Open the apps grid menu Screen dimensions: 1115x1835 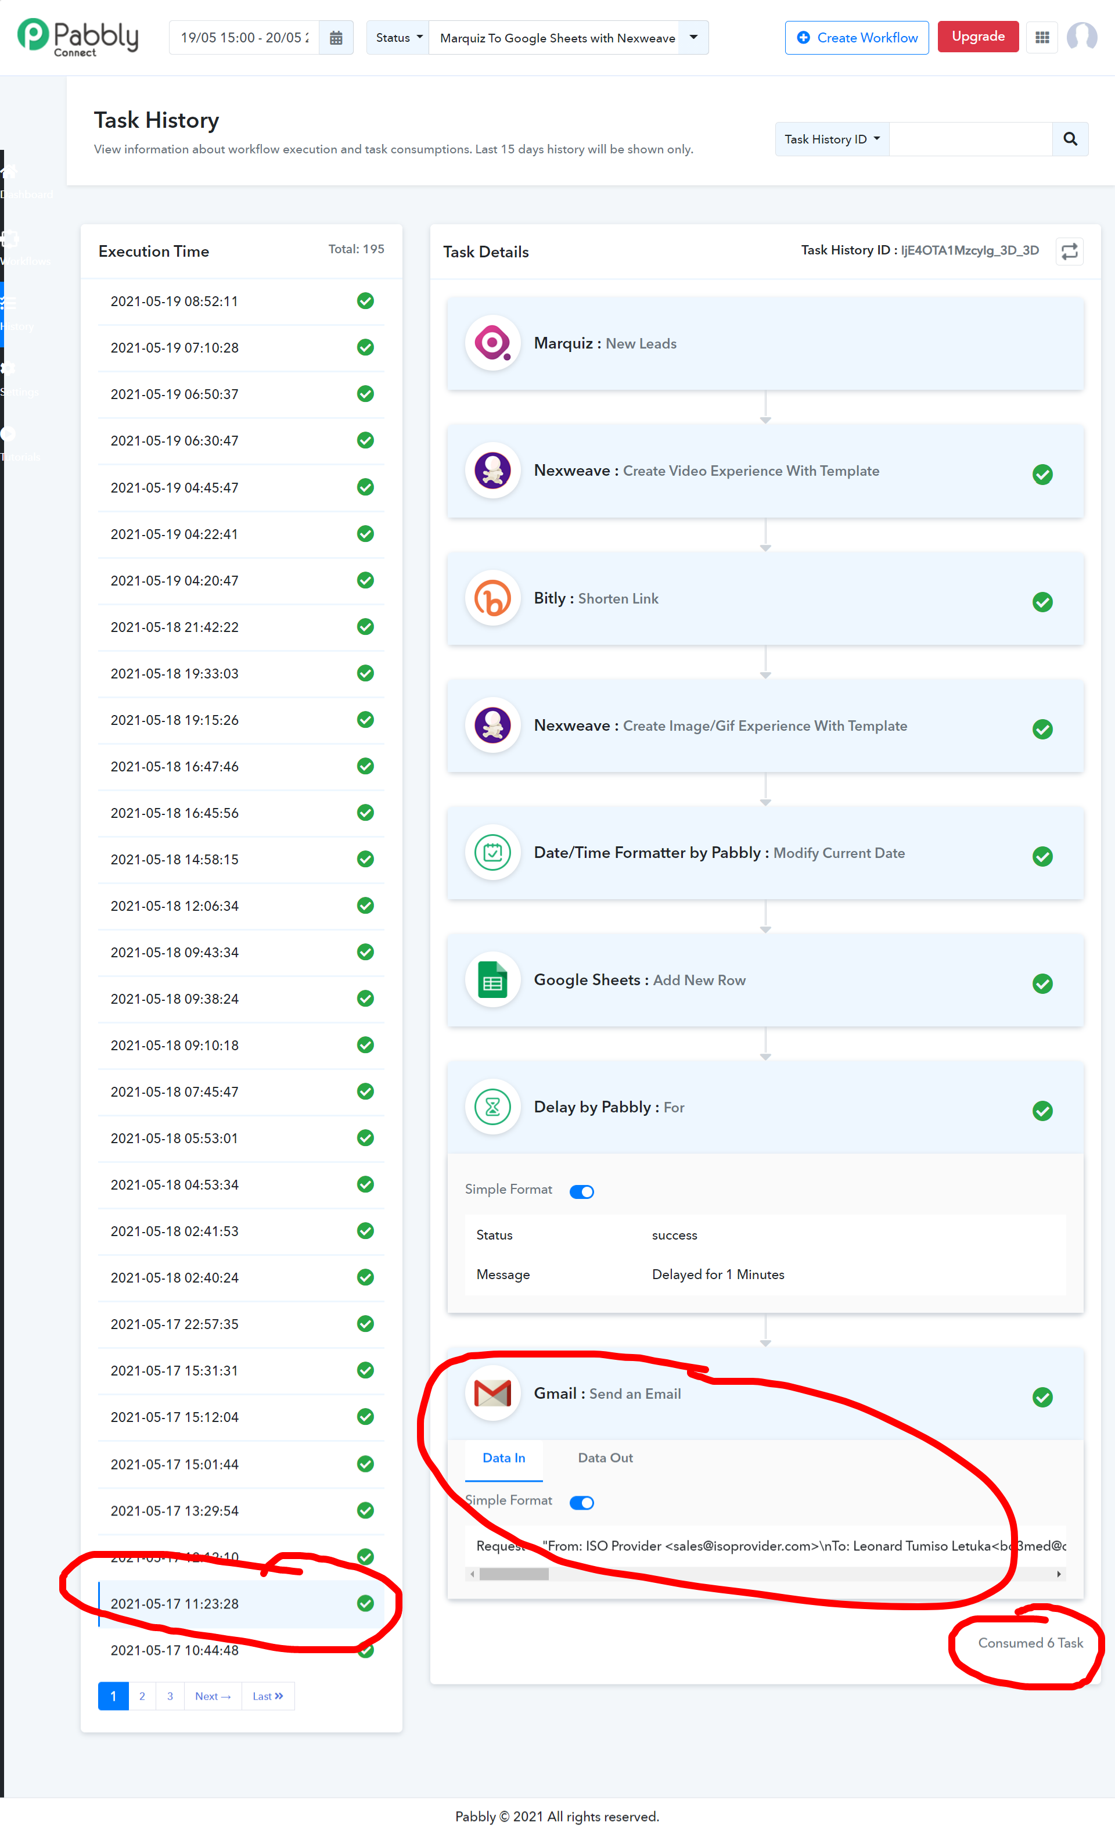click(1042, 37)
